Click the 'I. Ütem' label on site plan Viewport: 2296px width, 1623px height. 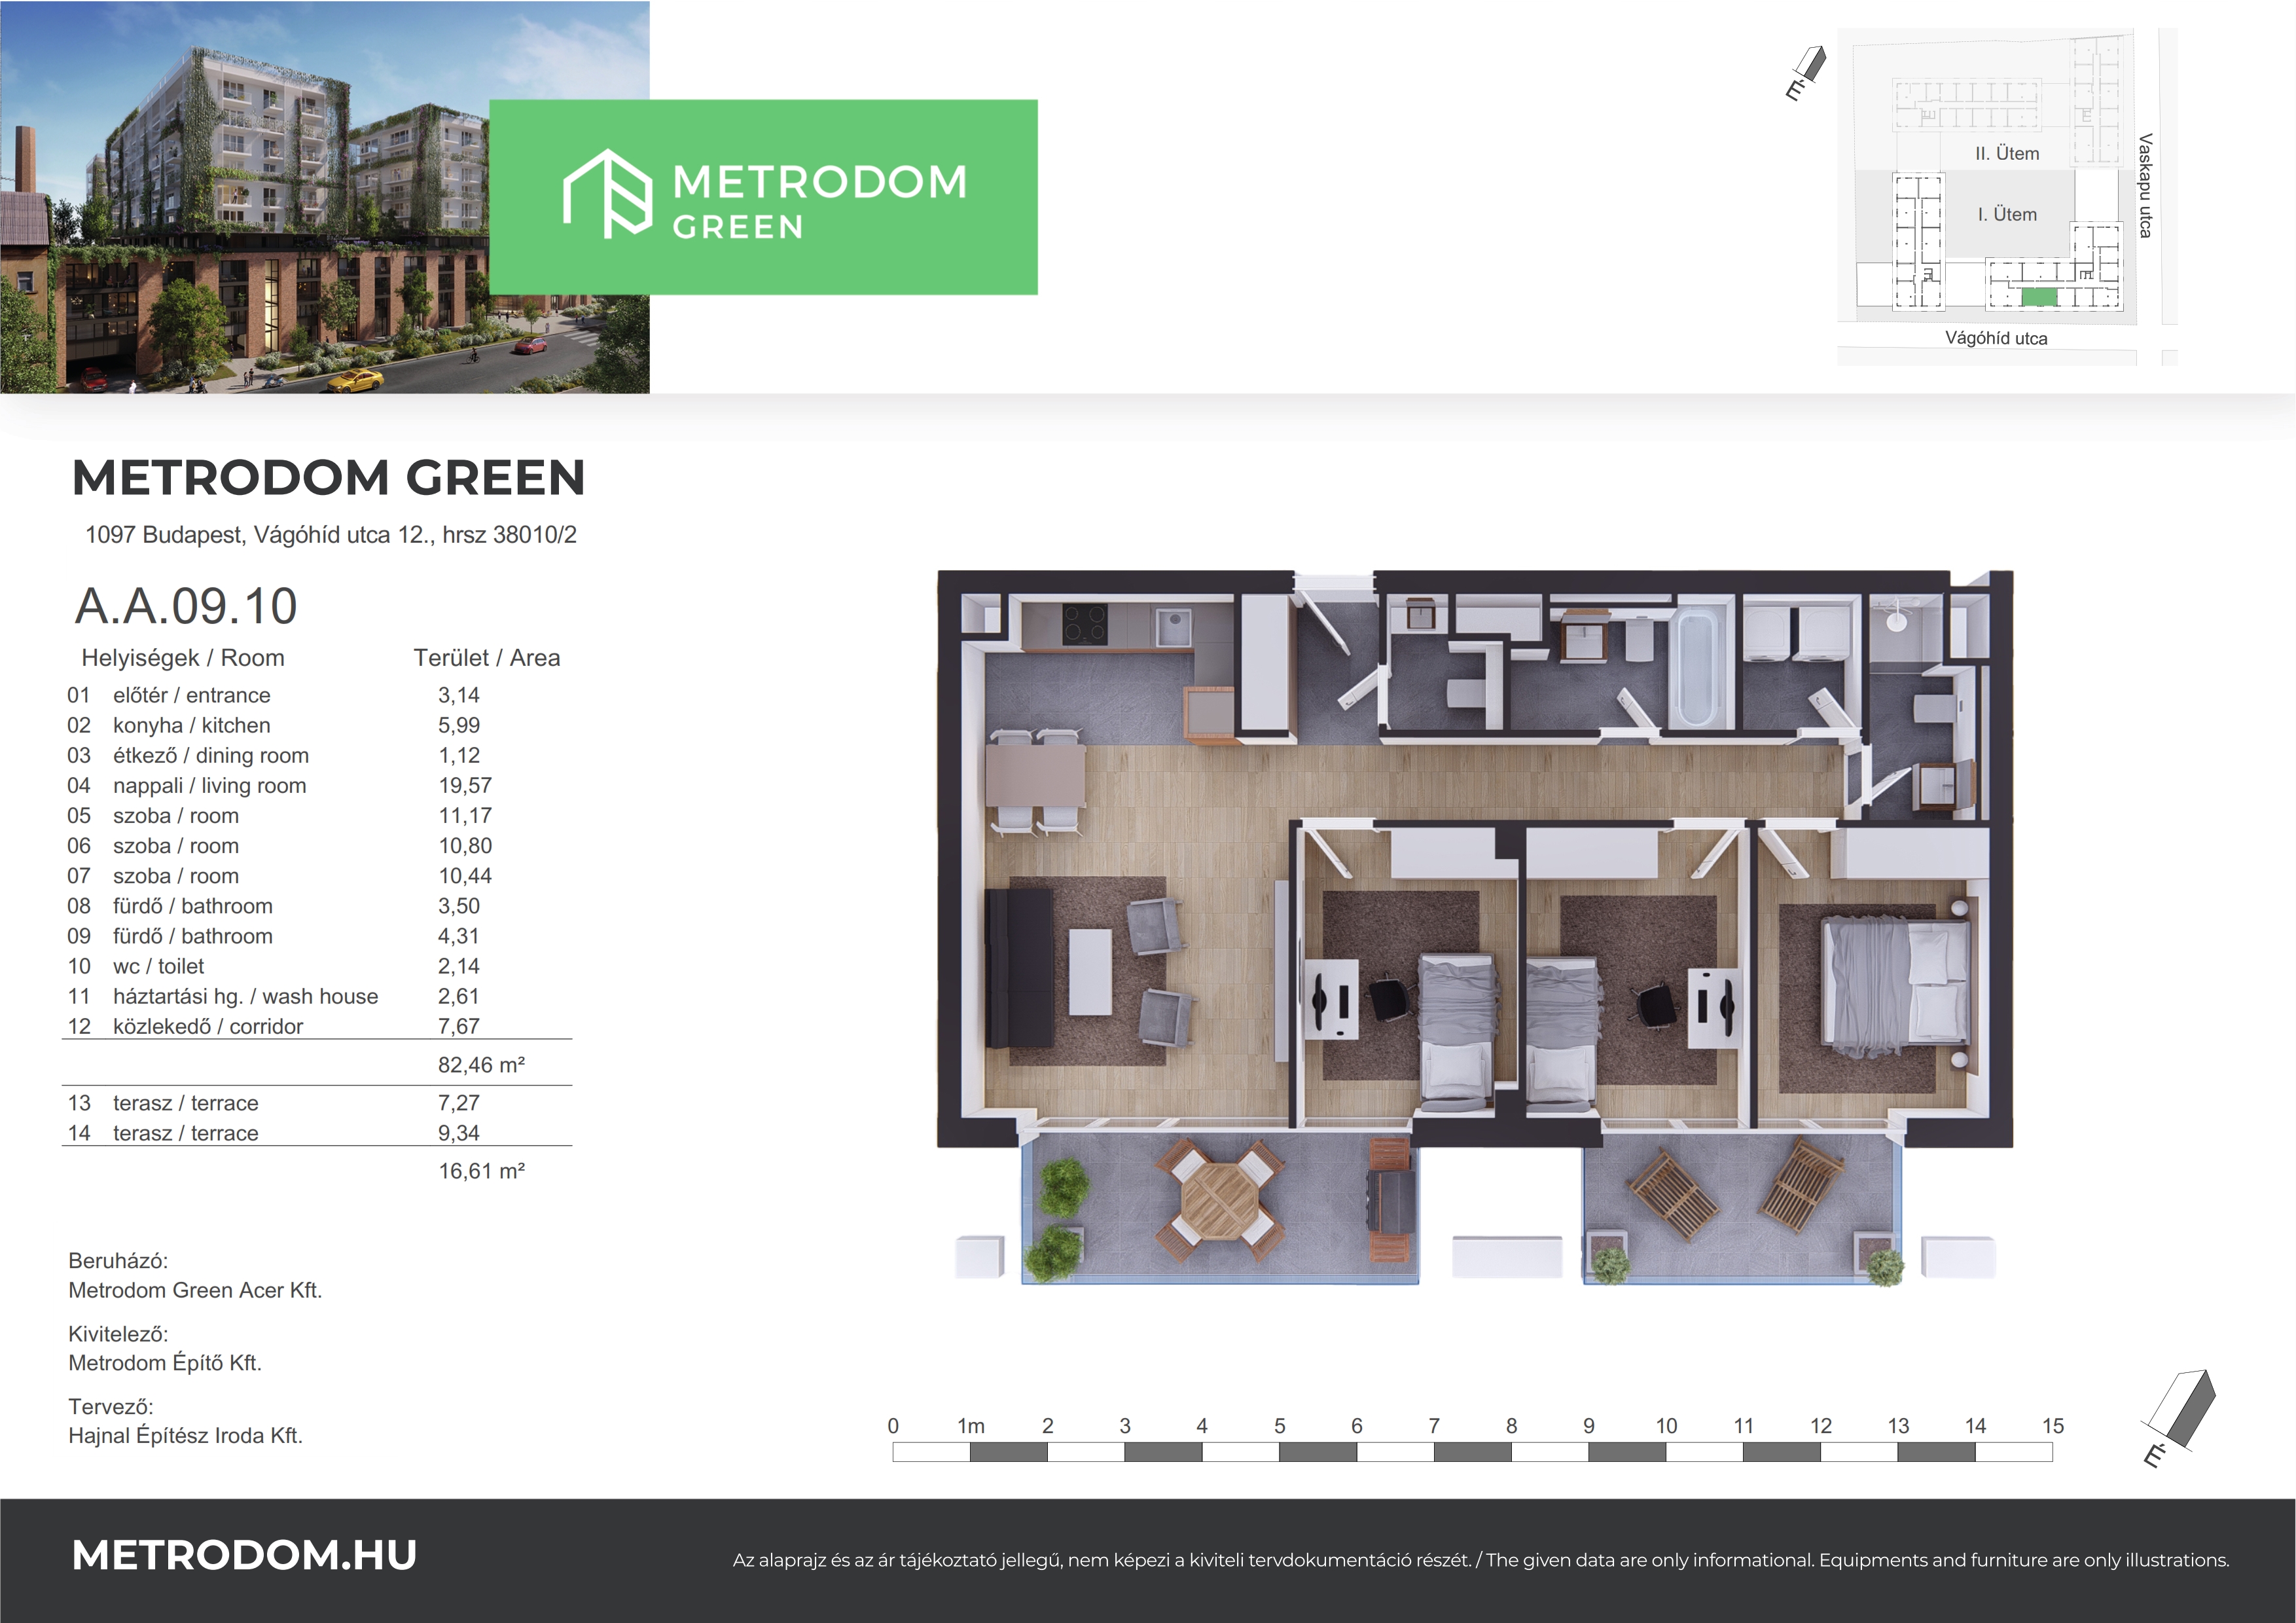coord(2007,215)
